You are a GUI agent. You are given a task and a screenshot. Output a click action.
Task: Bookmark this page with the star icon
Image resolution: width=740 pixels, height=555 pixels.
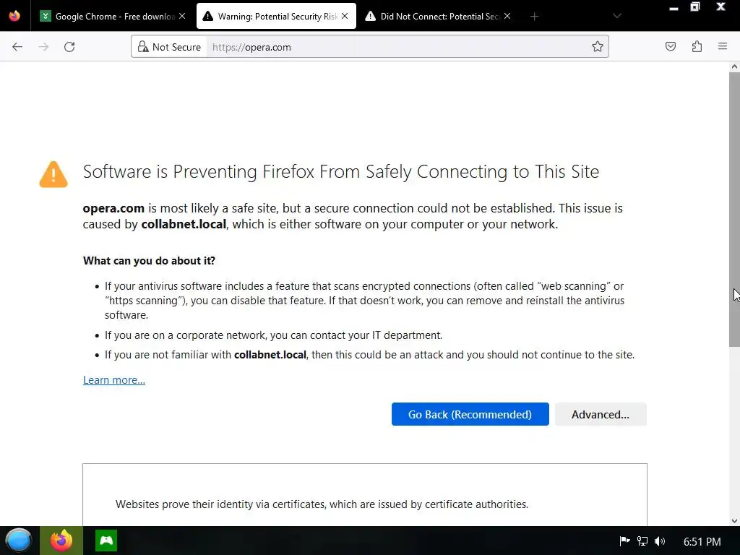click(x=598, y=47)
